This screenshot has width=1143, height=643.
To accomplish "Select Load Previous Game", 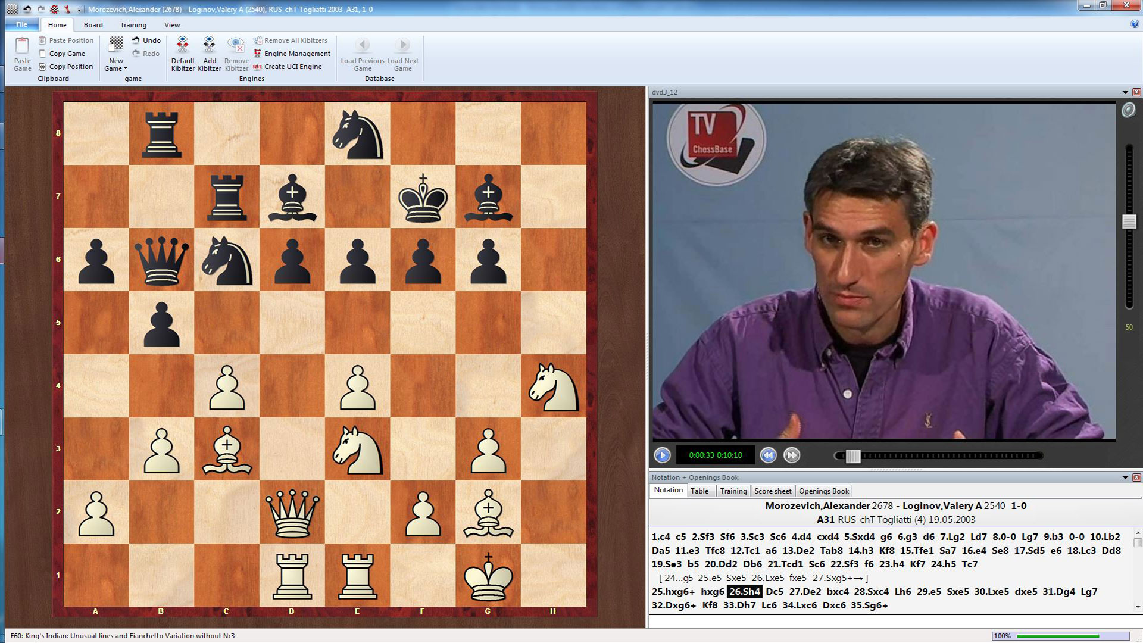I will (363, 52).
